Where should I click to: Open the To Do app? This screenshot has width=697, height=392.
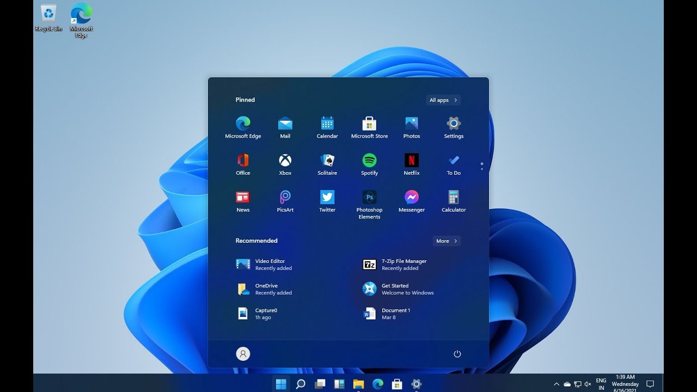coord(454,164)
